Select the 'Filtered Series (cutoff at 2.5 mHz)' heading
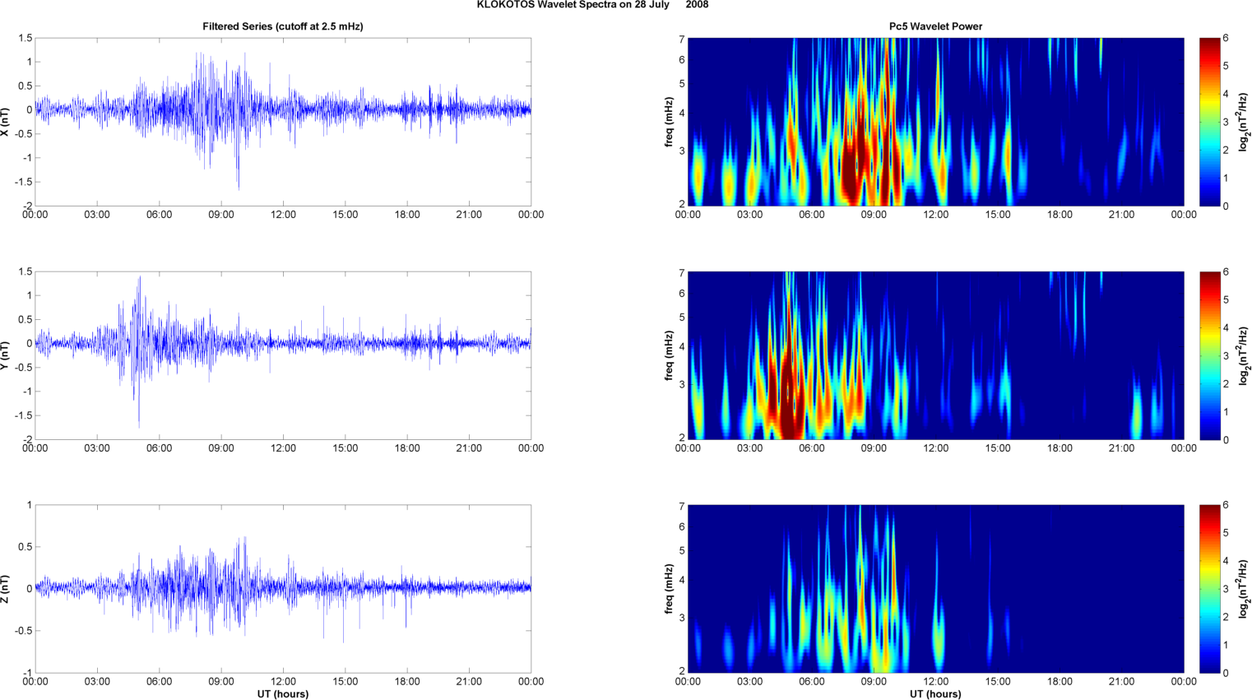 283,26
